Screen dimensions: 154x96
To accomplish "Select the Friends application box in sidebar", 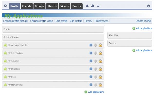I will (130, 43).
